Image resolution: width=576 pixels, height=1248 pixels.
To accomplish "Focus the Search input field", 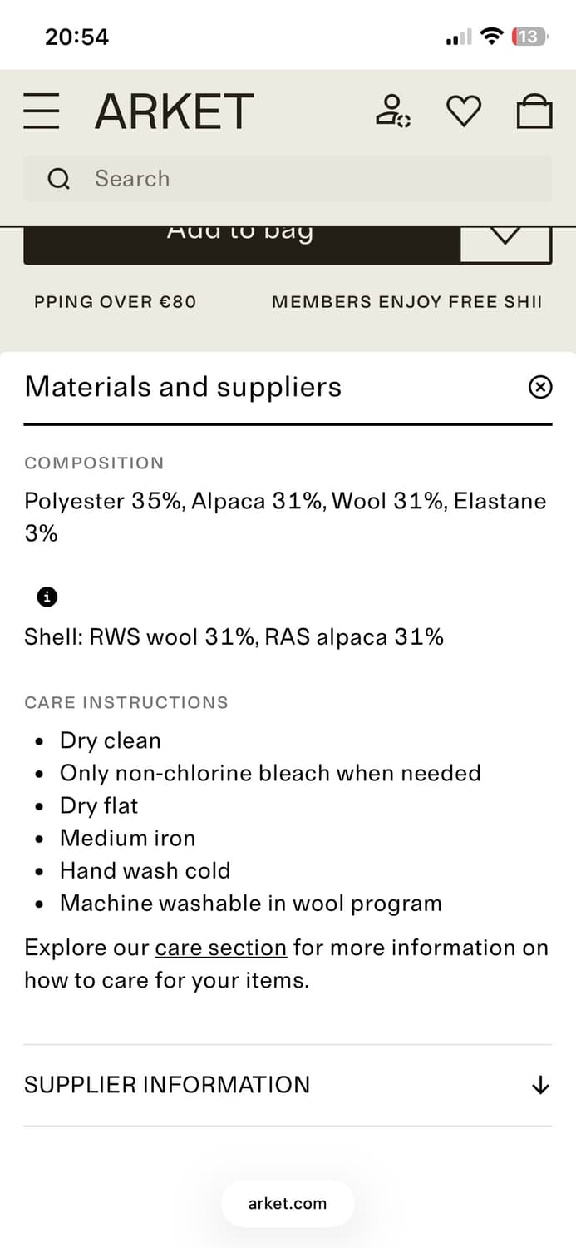I will click(316, 179).
